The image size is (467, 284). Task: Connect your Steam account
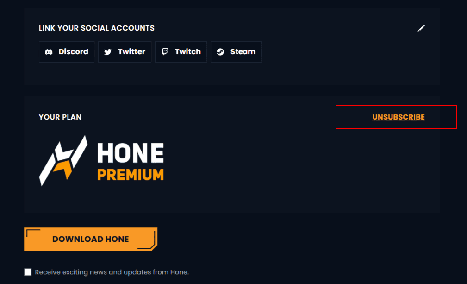[236, 52]
